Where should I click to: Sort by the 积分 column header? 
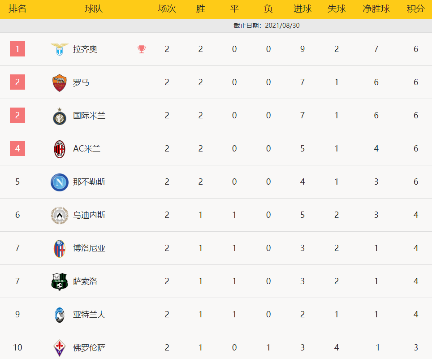pyautogui.click(x=416, y=9)
